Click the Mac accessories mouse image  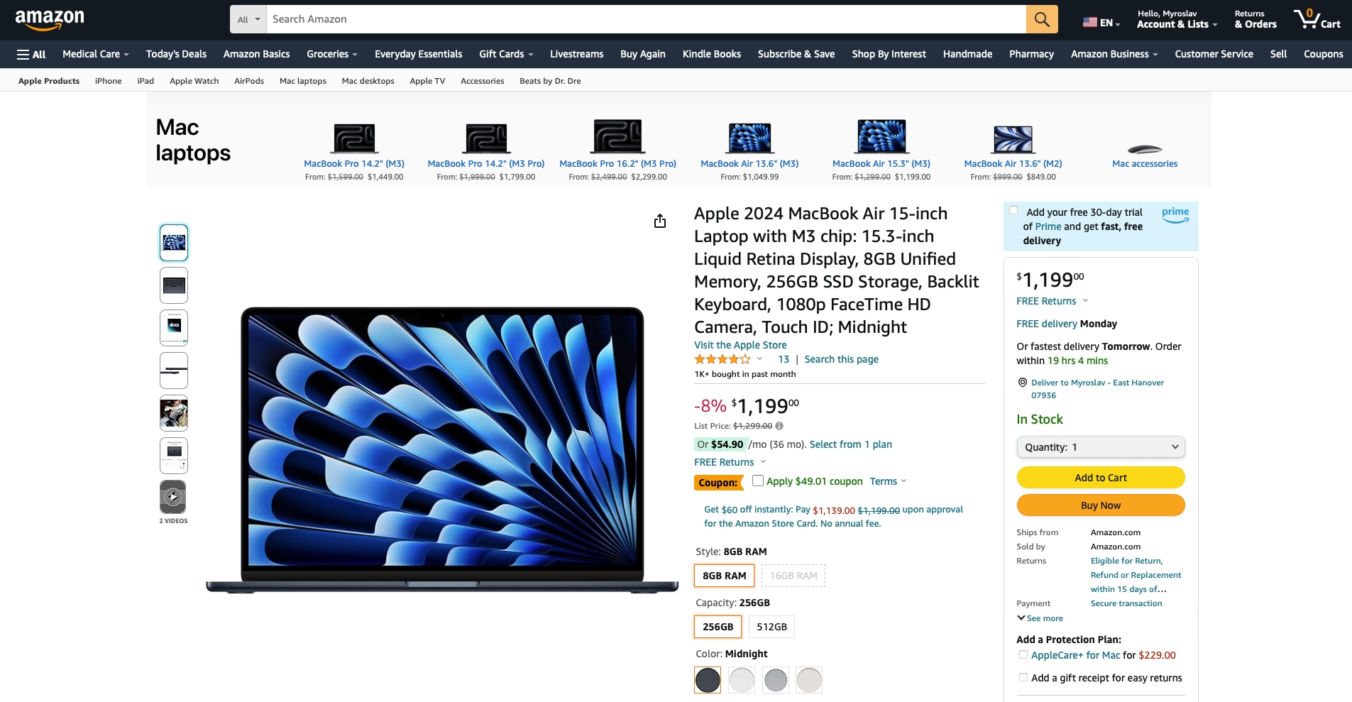pyautogui.click(x=1144, y=149)
